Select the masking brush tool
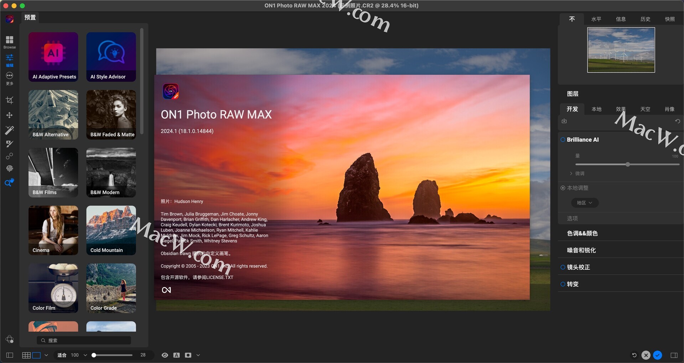This screenshot has height=363, width=684. tap(10, 144)
